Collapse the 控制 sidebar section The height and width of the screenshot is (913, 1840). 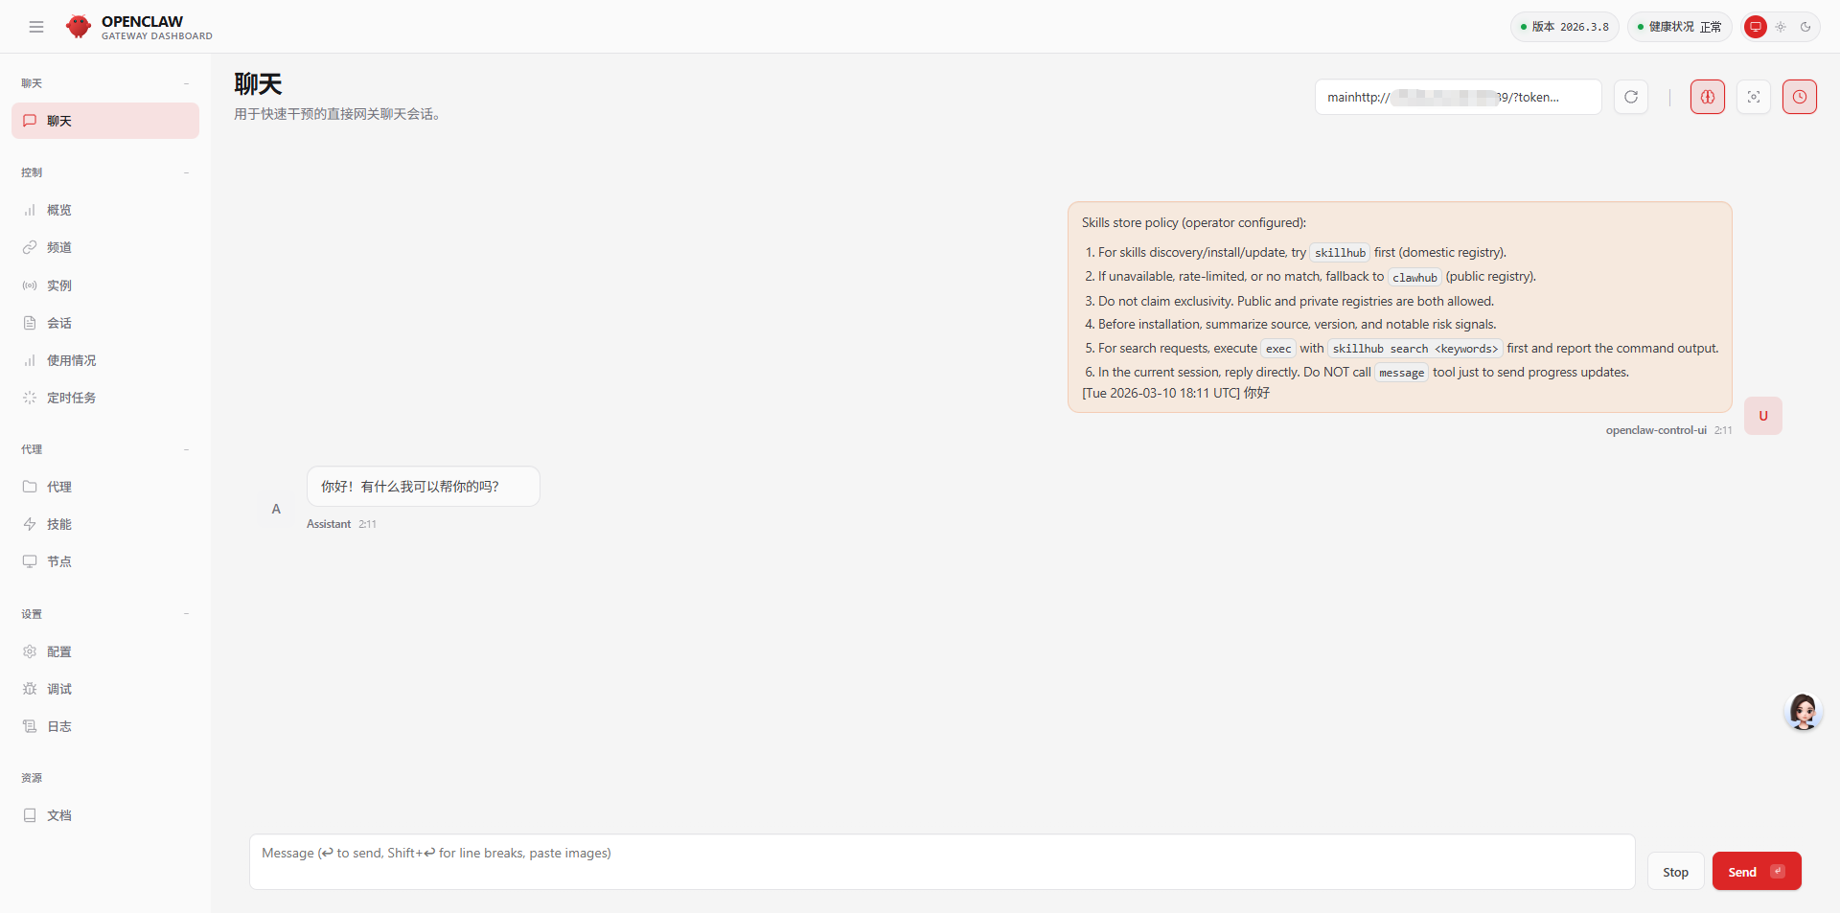tap(186, 172)
